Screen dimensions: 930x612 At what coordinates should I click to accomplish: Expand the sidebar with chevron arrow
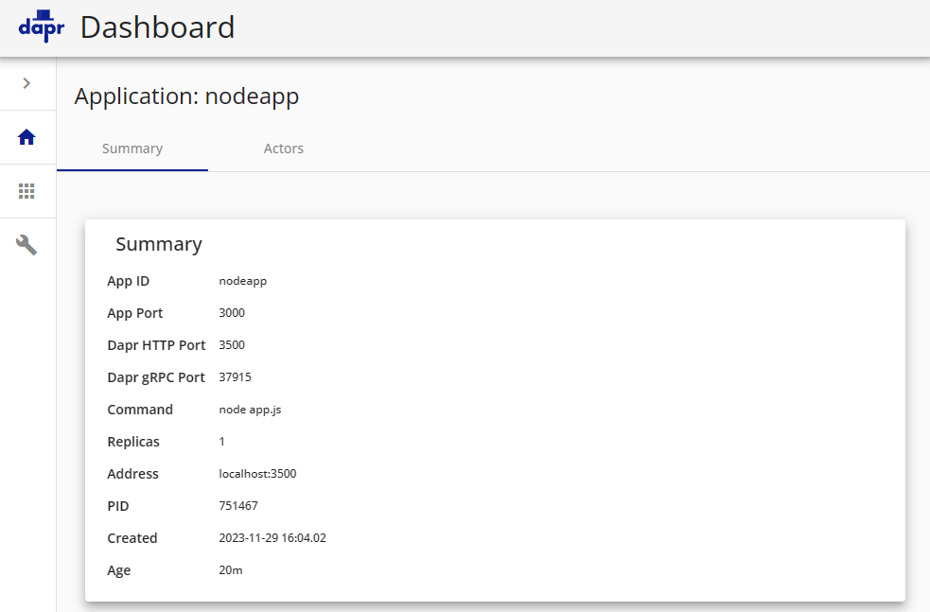coord(26,83)
